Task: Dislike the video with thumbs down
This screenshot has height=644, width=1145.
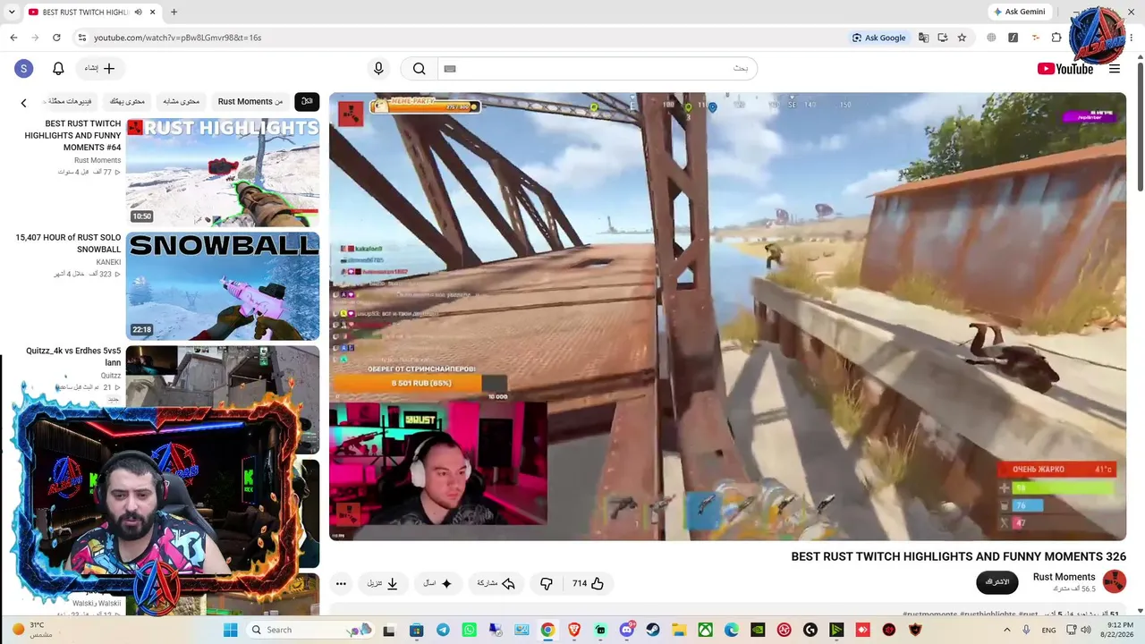Action: 547,584
